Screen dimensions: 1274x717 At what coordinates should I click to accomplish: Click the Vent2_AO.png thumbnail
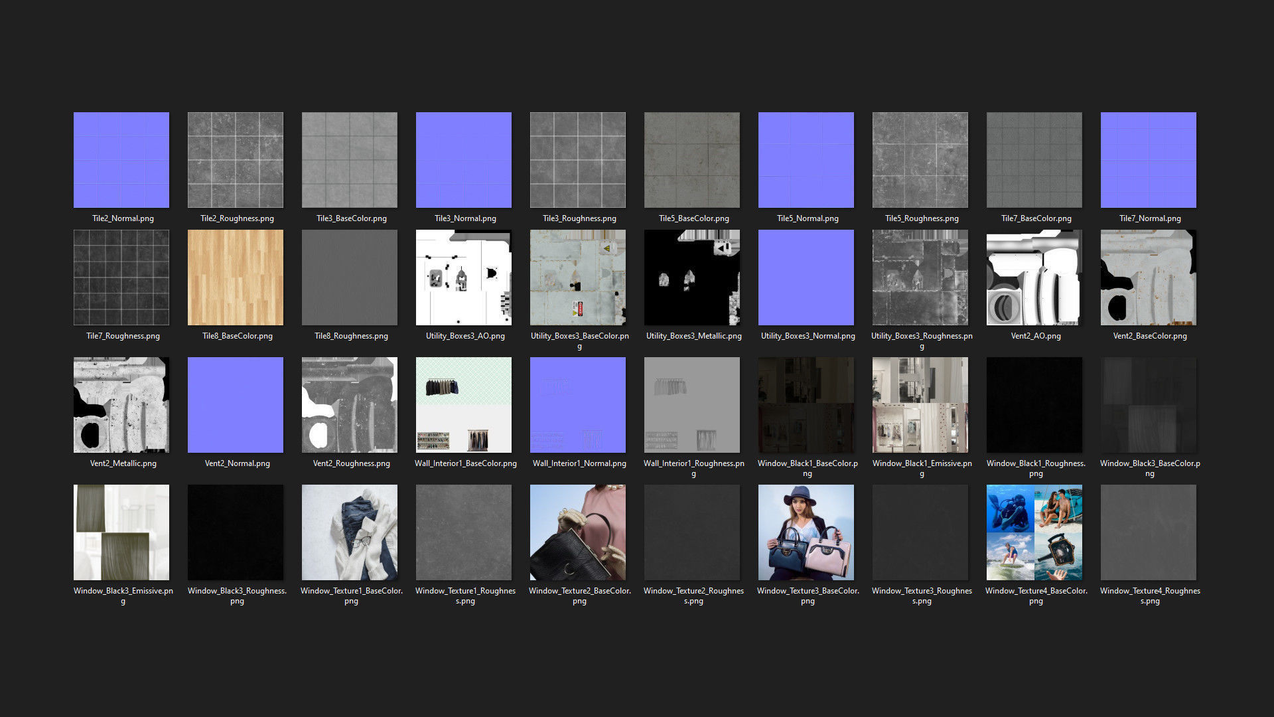tap(1034, 278)
